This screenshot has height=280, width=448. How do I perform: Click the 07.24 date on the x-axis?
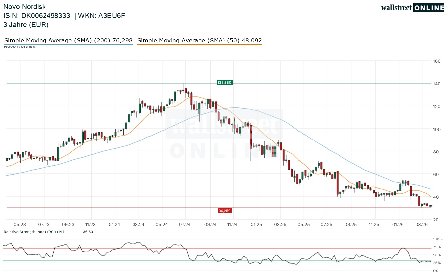[185, 225]
